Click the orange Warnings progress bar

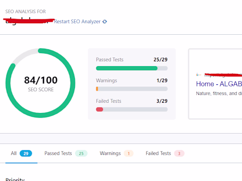point(132,89)
